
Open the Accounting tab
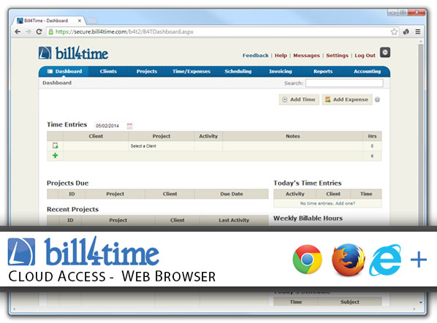(367, 72)
